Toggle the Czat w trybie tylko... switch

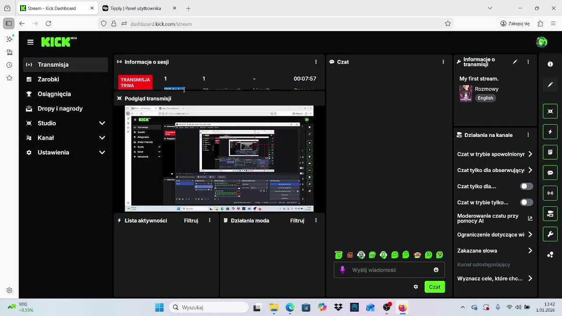pyautogui.click(x=526, y=202)
